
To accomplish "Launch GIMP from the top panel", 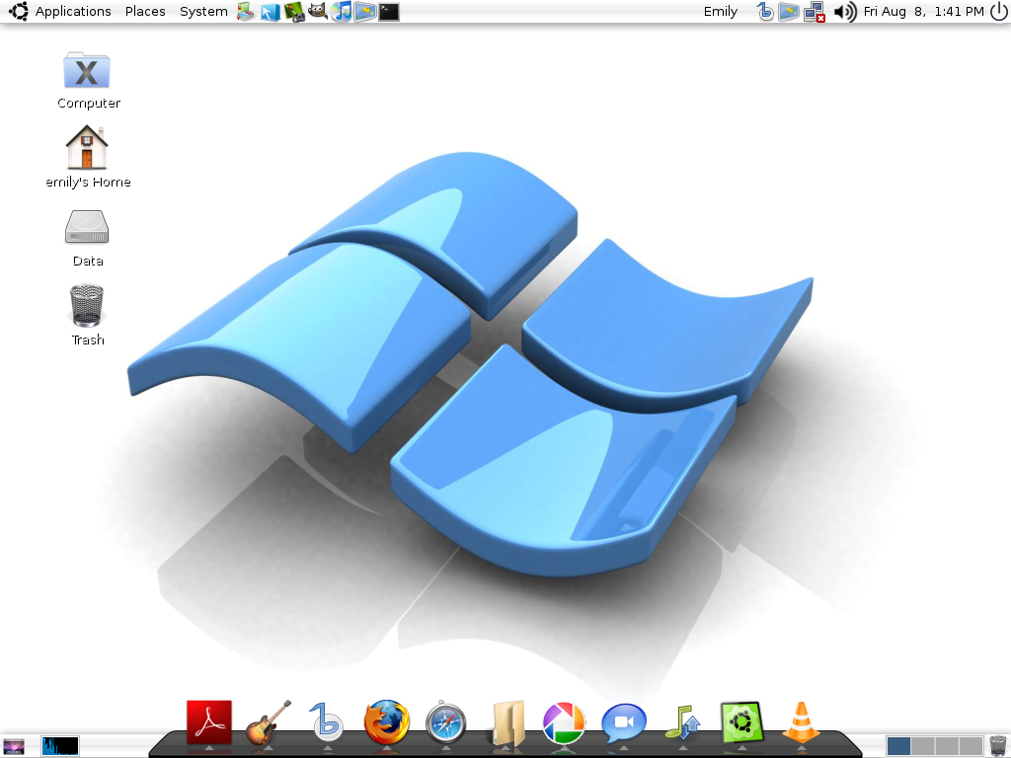I will point(317,12).
